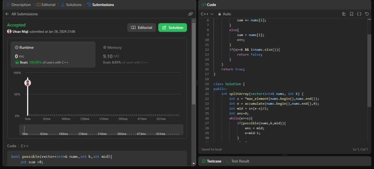Click the code editor vertical scrollbar
This screenshot has width=374, height=169.
369,70
